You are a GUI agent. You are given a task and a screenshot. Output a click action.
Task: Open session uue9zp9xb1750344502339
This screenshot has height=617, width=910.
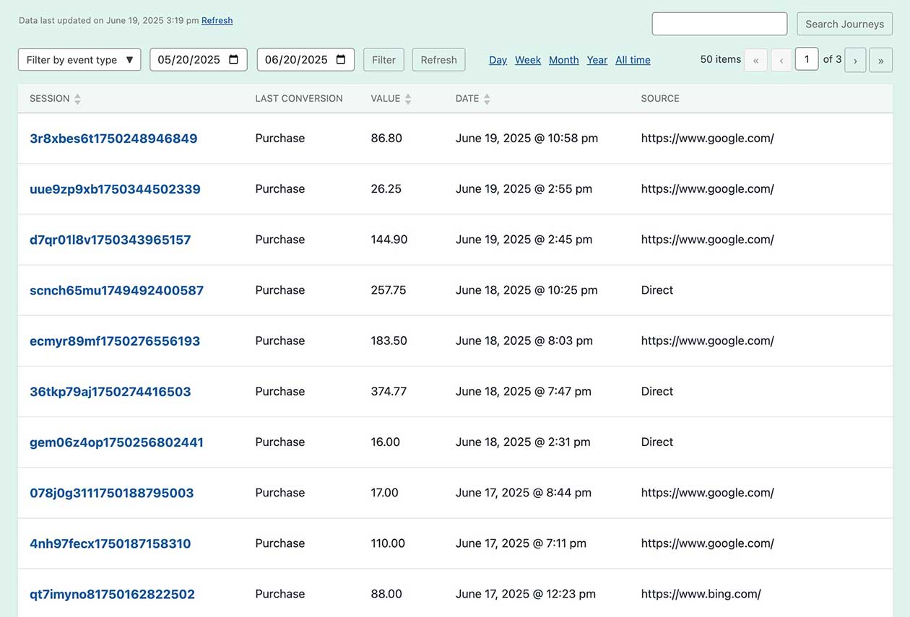115,189
